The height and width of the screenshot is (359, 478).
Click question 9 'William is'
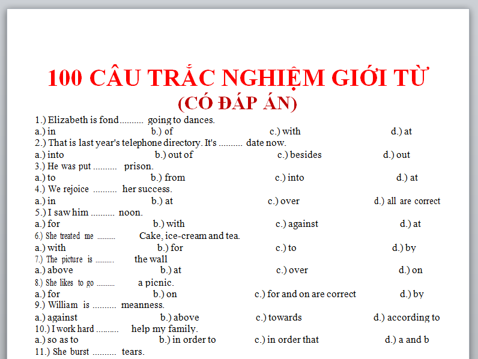[99, 305]
